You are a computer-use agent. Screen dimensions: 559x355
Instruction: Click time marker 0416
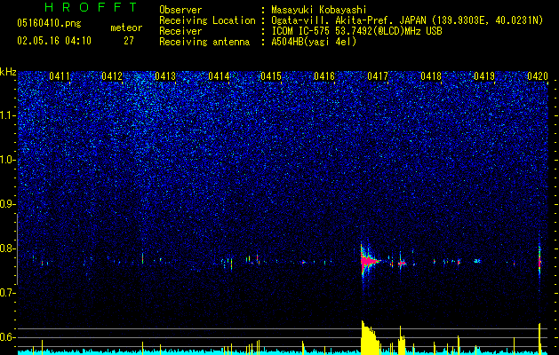[x=324, y=76]
